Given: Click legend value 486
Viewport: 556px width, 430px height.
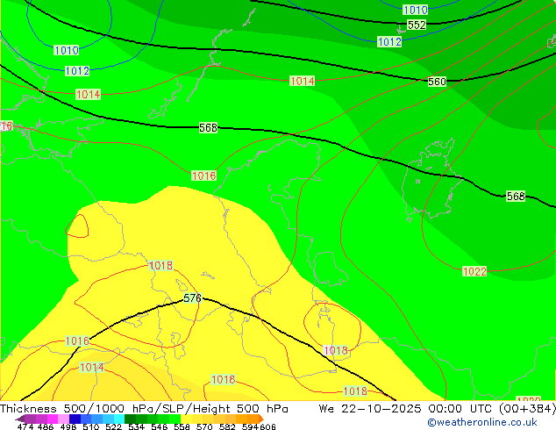Looking at the screenshot, I should click(x=46, y=426).
